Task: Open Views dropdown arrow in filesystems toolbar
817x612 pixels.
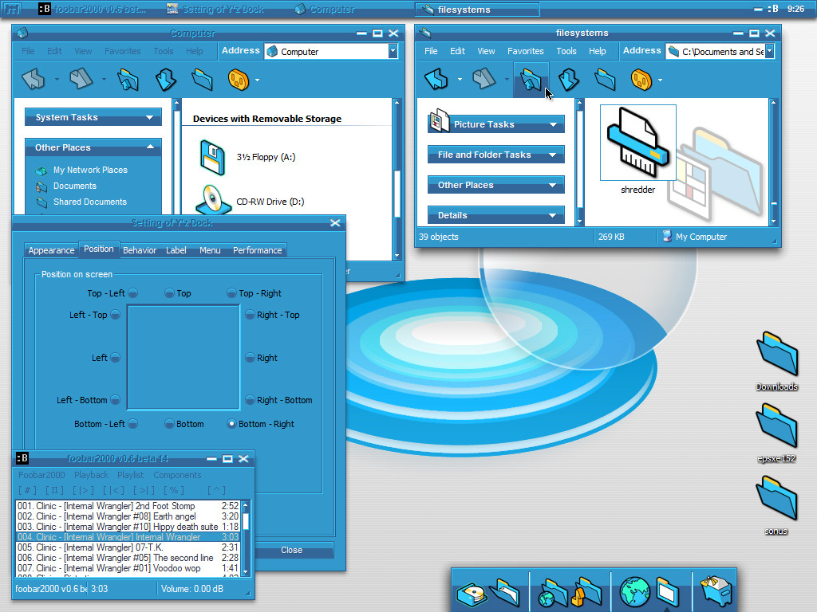Action: pyautogui.click(x=660, y=80)
